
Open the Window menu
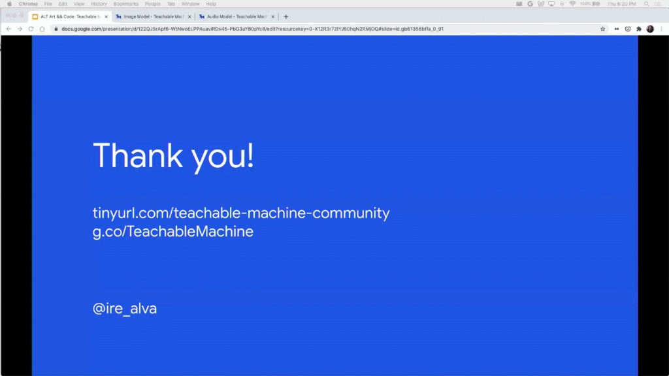coord(190,4)
